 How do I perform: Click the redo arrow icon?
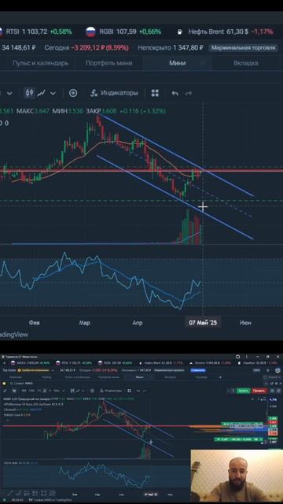click(189, 93)
